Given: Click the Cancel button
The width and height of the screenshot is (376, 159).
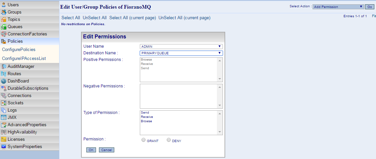Looking at the screenshot, I should 107,150.
